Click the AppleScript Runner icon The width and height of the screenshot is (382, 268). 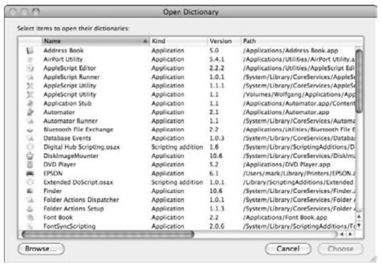point(30,77)
